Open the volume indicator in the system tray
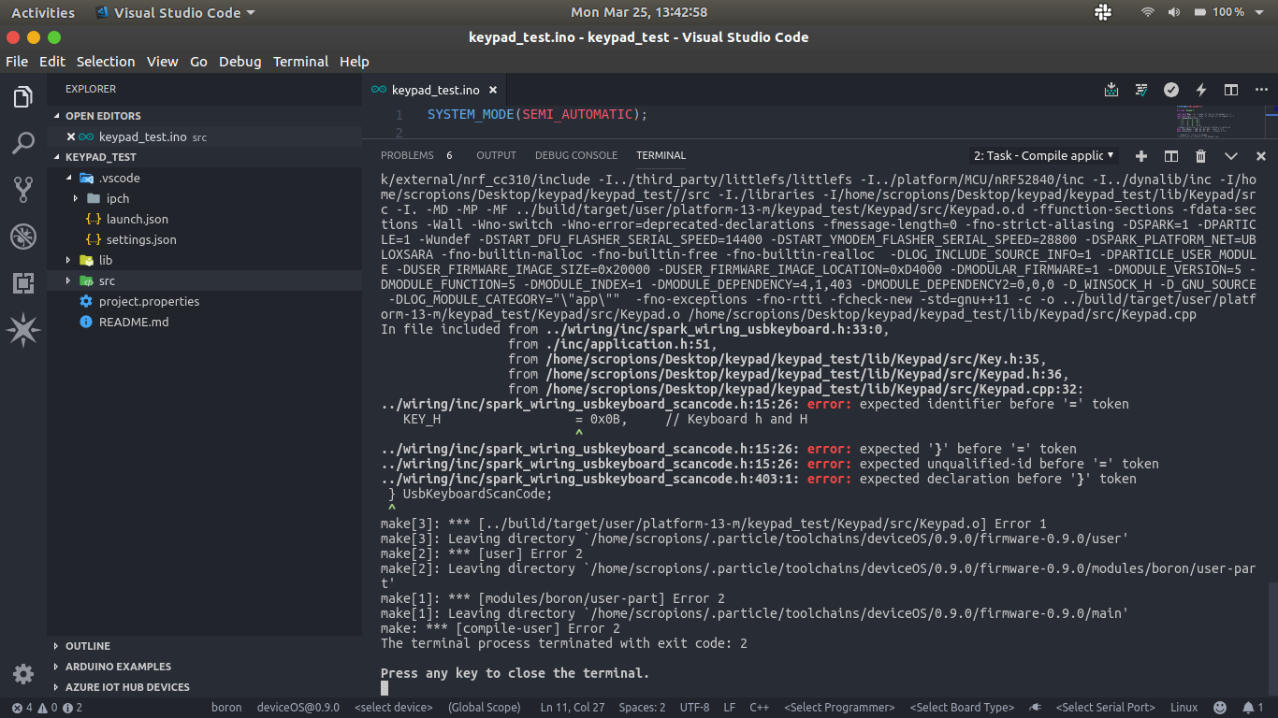Image resolution: width=1278 pixels, height=718 pixels. tap(1174, 12)
